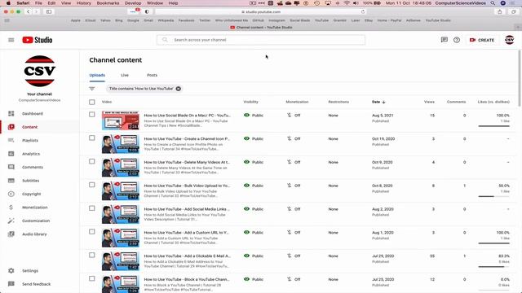Image resolution: width=522 pixels, height=293 pixels.
Task: Open the Analytics section in the sidebar
Action: pyautogui.click(x=31, y=154)
